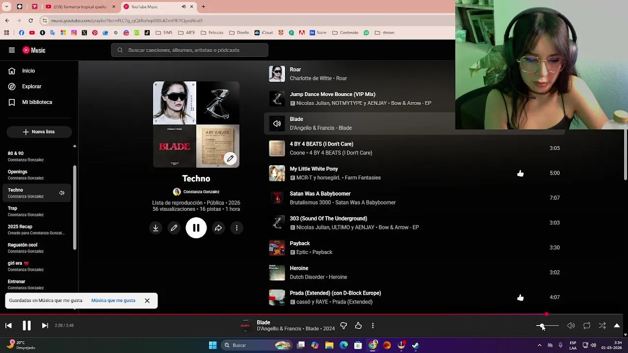This screenshot has height=353, width=628.
Task: Download the Techno playlist
Action: (x=156, y=228)
